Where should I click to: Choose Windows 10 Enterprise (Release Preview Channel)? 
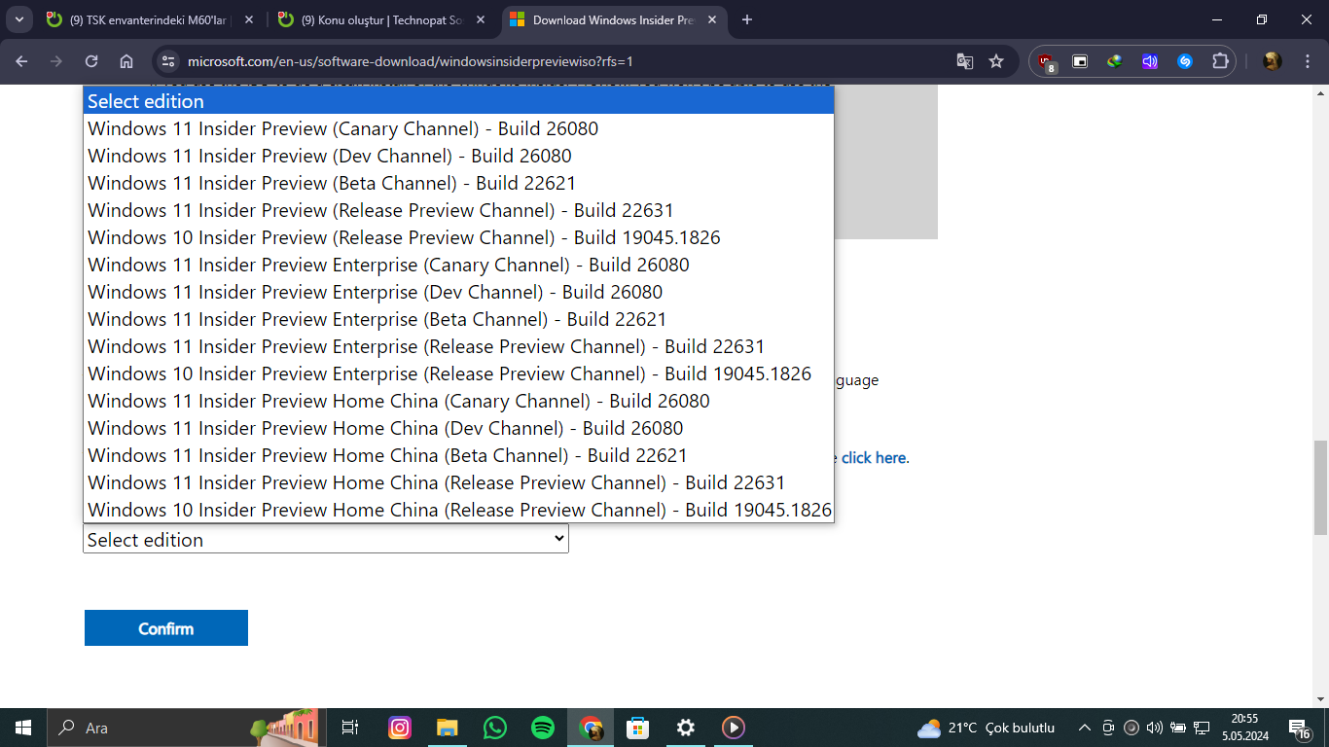458,373
